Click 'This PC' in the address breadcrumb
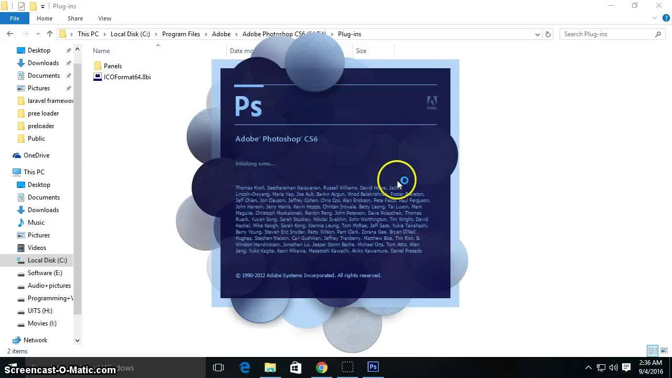Image resolution: width=672 pixels, height=378 pixels. click(x=88, y=34)
